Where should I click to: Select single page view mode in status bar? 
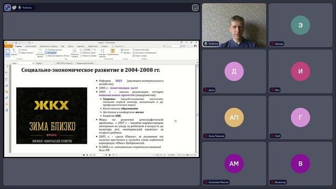(154, 155)
